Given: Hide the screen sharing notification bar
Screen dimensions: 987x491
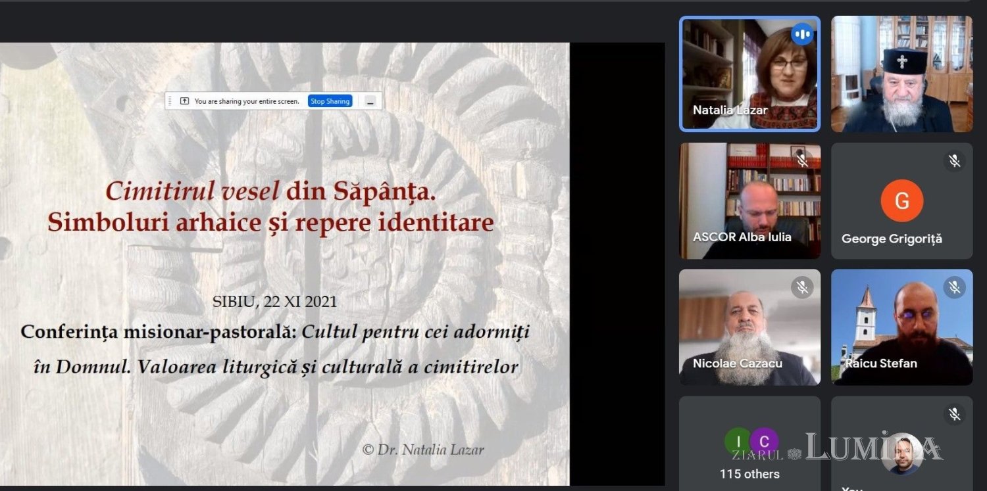Looking at the screenshot, I should [x=370, y=101].
